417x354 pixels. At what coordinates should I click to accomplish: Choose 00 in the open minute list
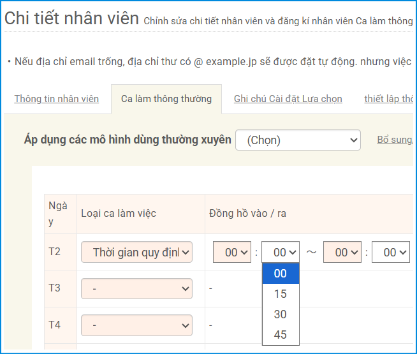[x=280, y=274]
